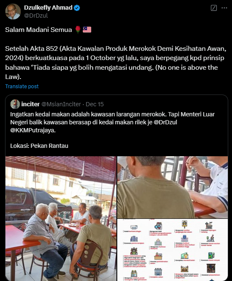Click the @DrDzul handle

point(36,16)
